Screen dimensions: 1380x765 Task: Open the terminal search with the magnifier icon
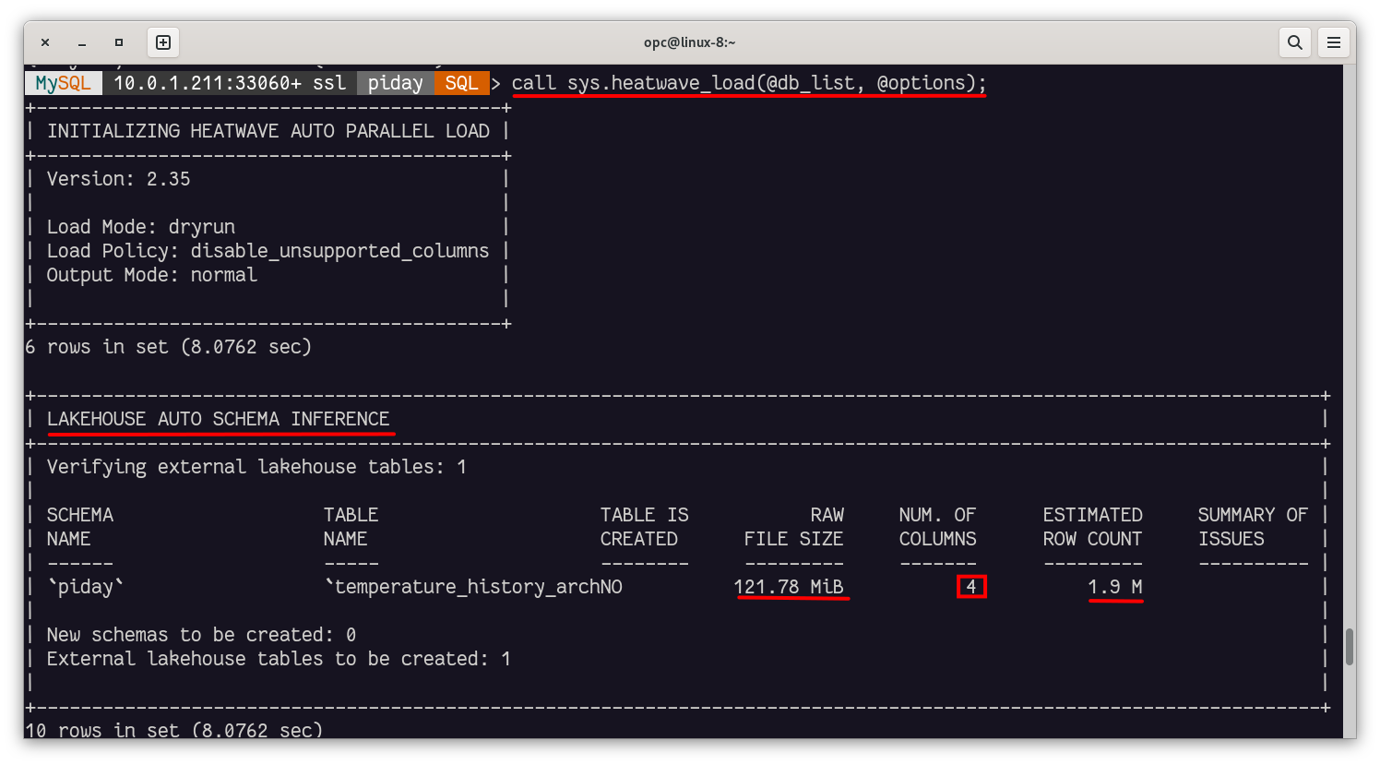(1294, 42)
